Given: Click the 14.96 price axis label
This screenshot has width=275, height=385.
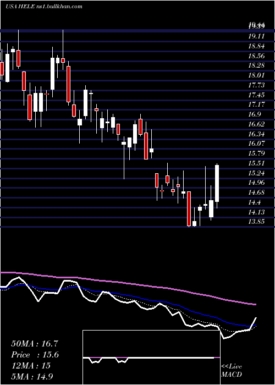Looking at the screenshot, I should click(256, 183).
